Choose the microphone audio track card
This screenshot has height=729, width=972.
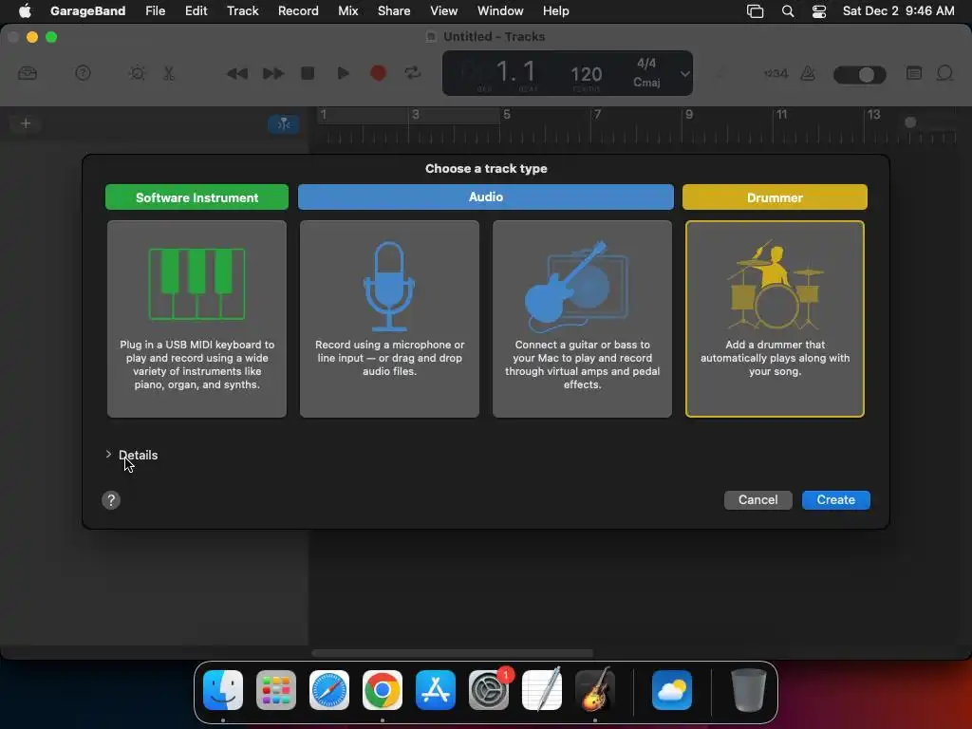pos(389,319)
